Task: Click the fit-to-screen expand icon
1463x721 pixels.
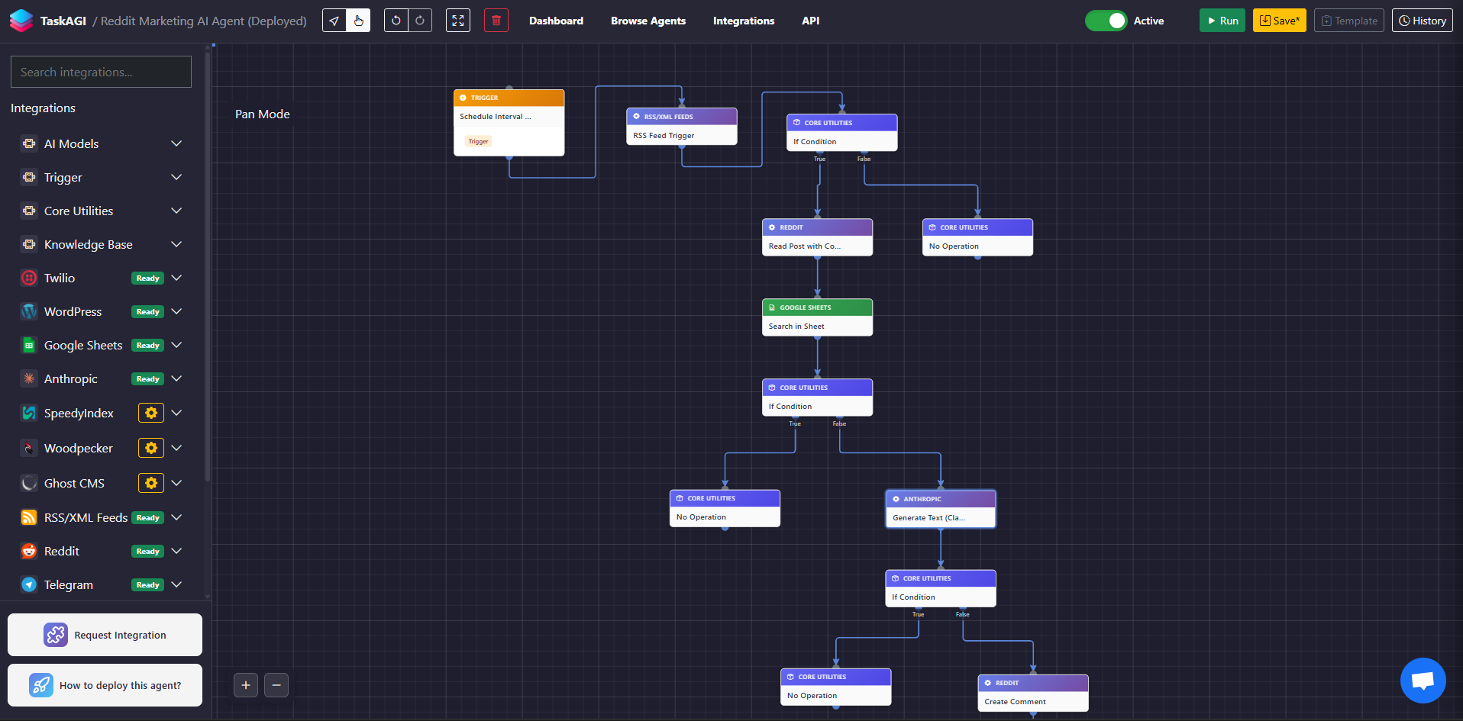Action: pos(458,21)
